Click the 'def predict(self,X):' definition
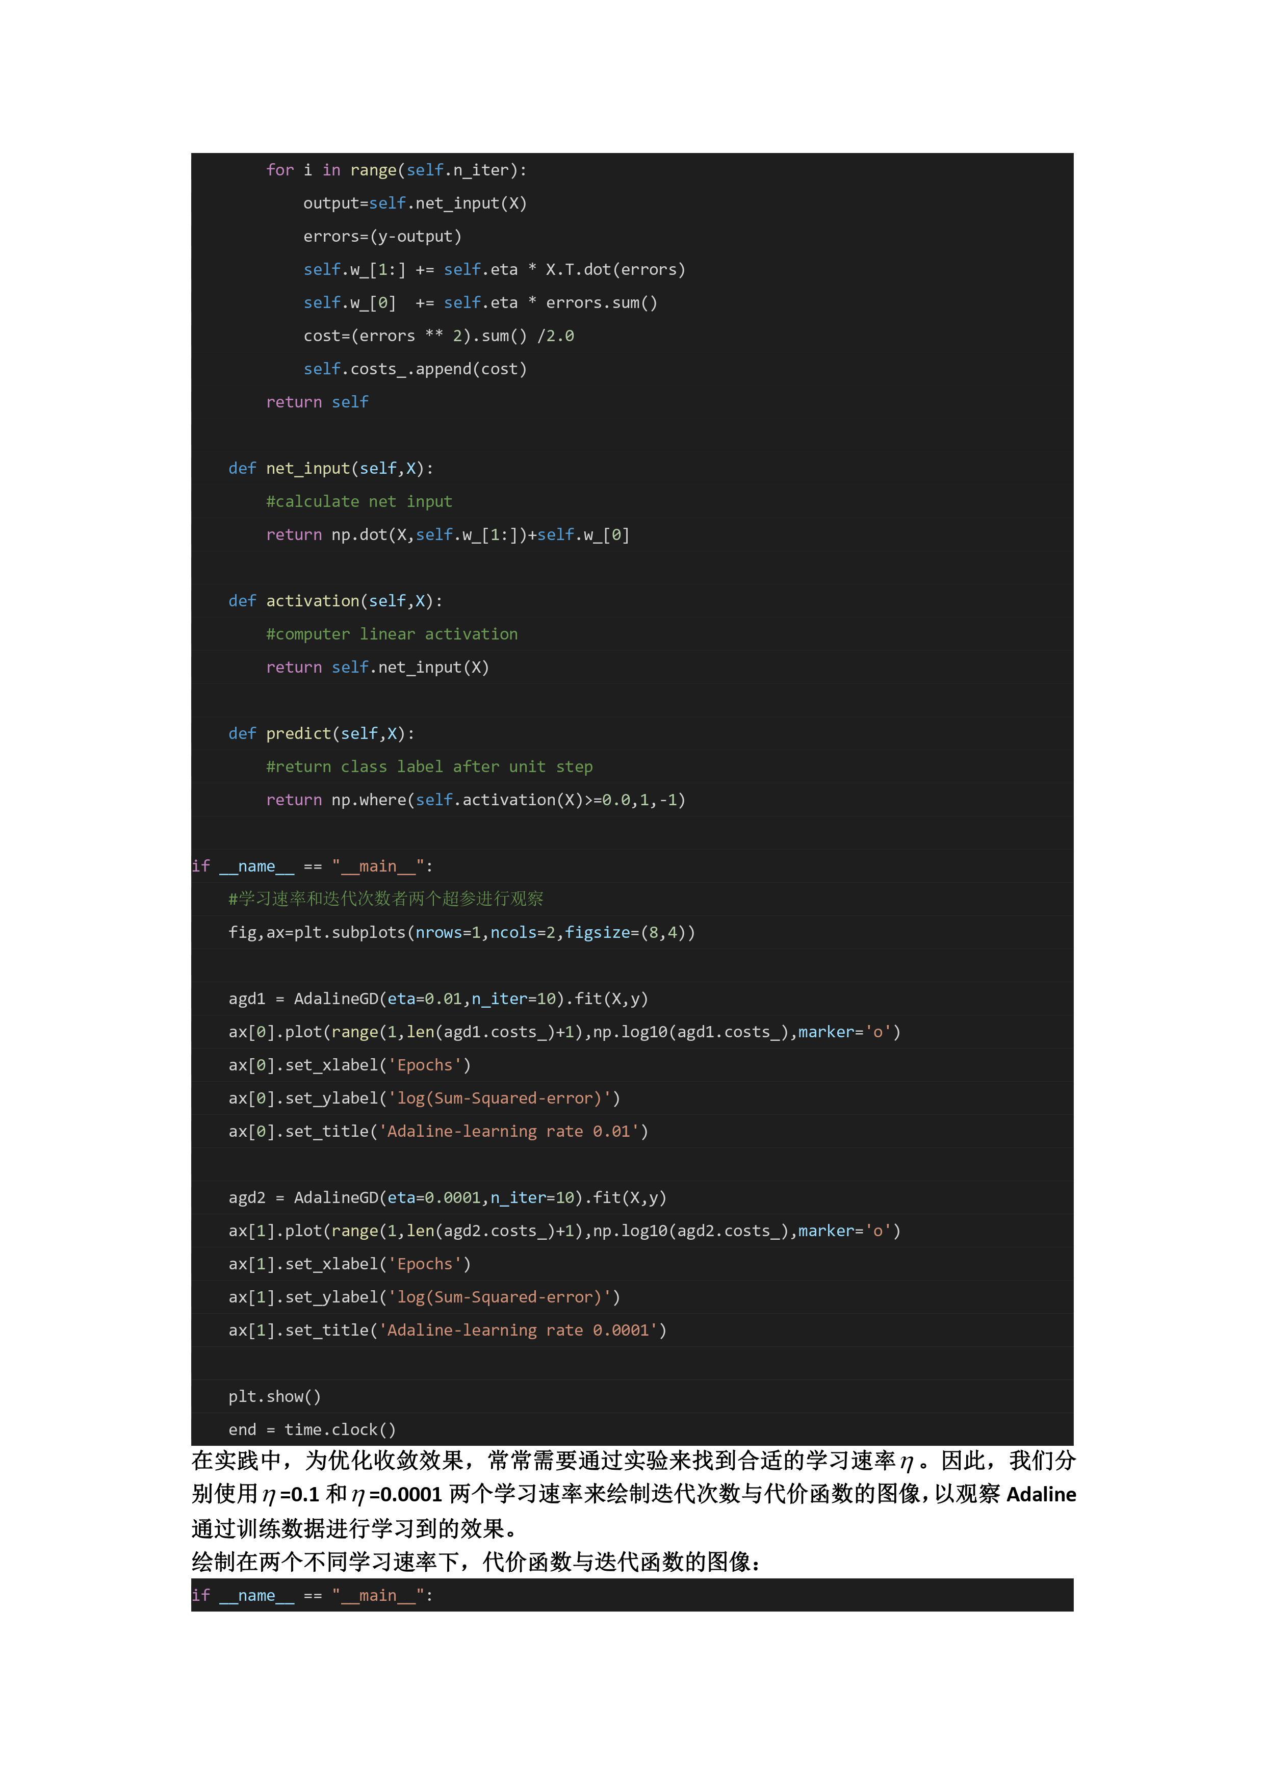The width and height of the screenshot is (1265, 1789). pyautogui.click(x=321, y=733)
